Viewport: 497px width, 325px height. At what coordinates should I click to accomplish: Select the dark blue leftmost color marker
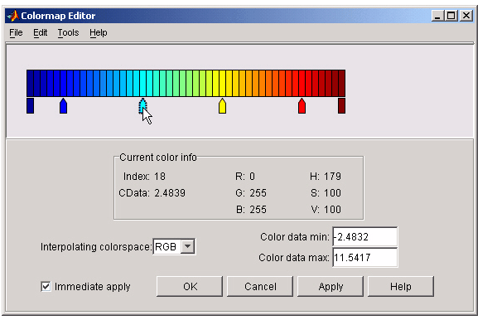coord(30,105)
